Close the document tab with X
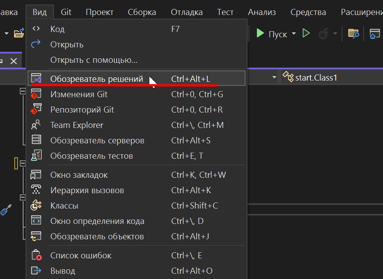This screenshot has height=279, width=383. (x=14, y=61)
